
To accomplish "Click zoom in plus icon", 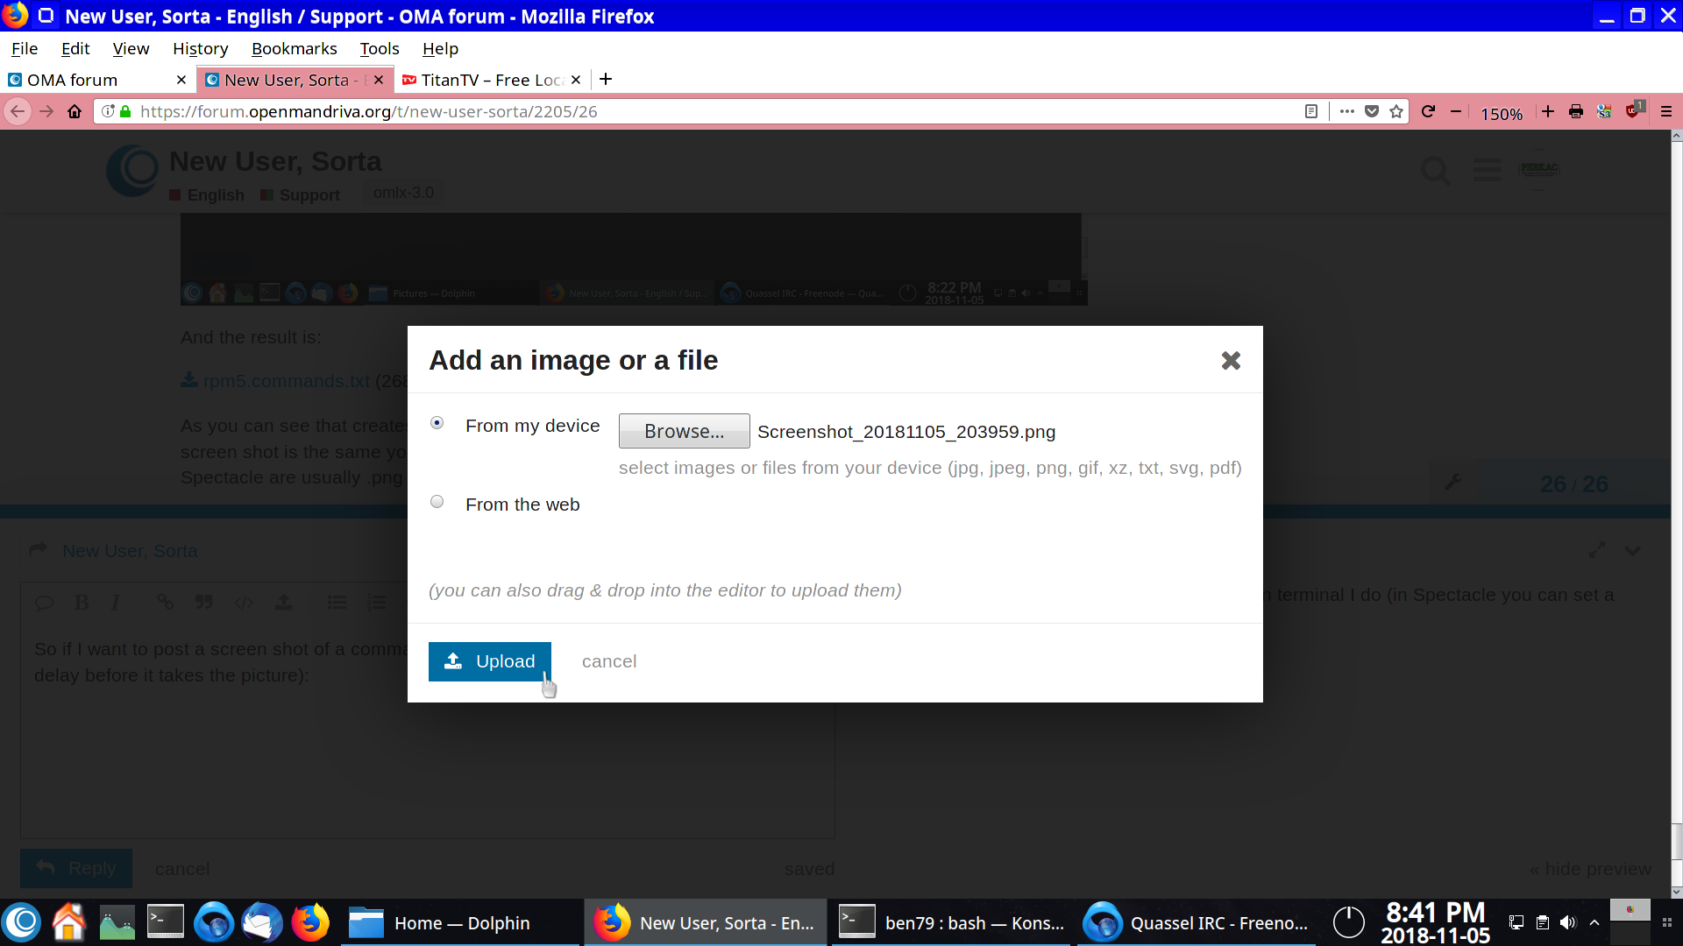I will (x=1548, y=111).
